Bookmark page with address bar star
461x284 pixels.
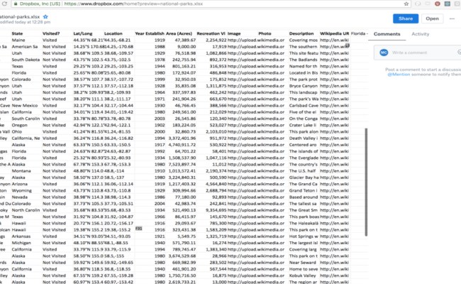(406, 4)
